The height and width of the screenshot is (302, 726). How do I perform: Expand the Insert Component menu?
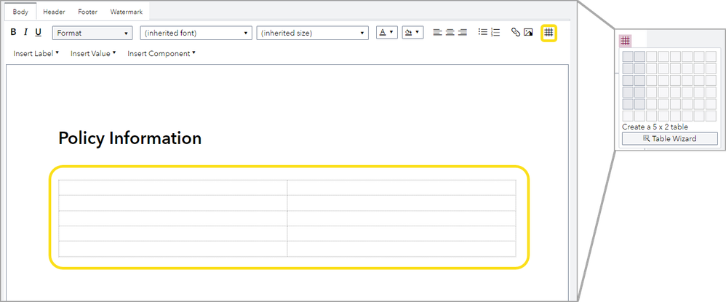[161, 53]
